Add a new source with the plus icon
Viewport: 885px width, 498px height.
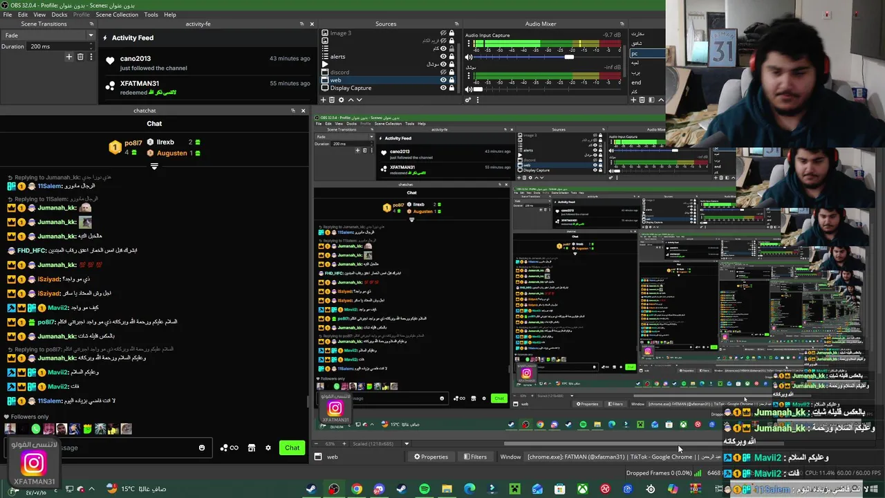click(324, 100)
